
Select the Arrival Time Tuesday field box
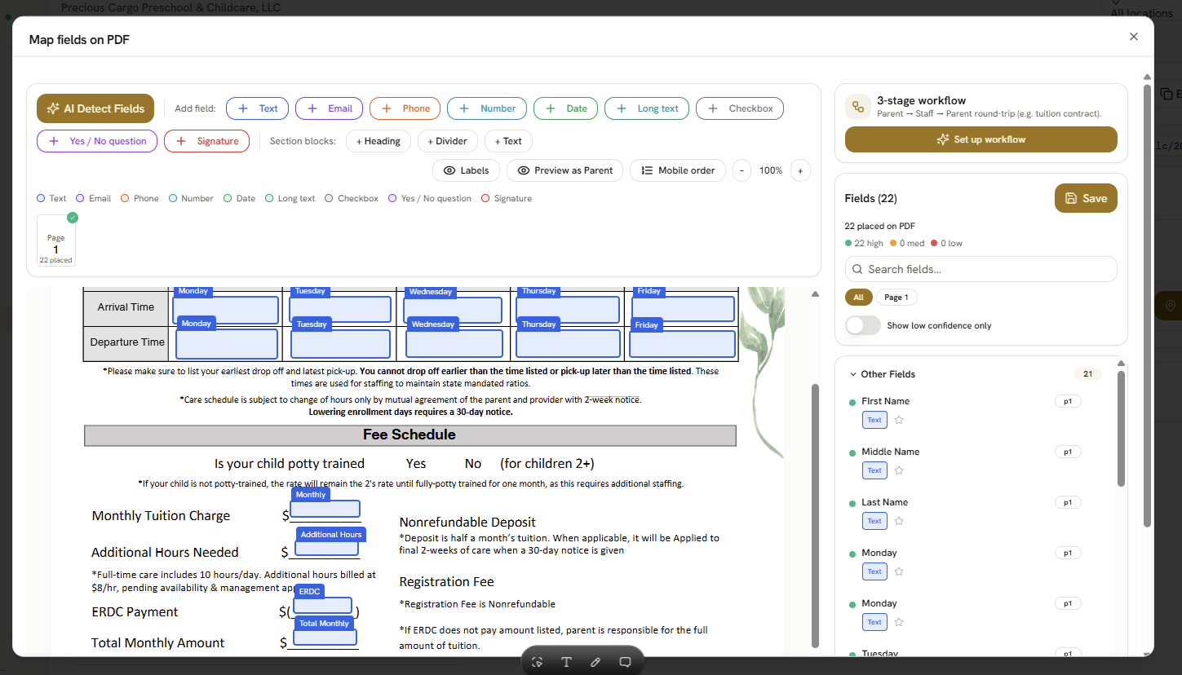pos(340,310)
